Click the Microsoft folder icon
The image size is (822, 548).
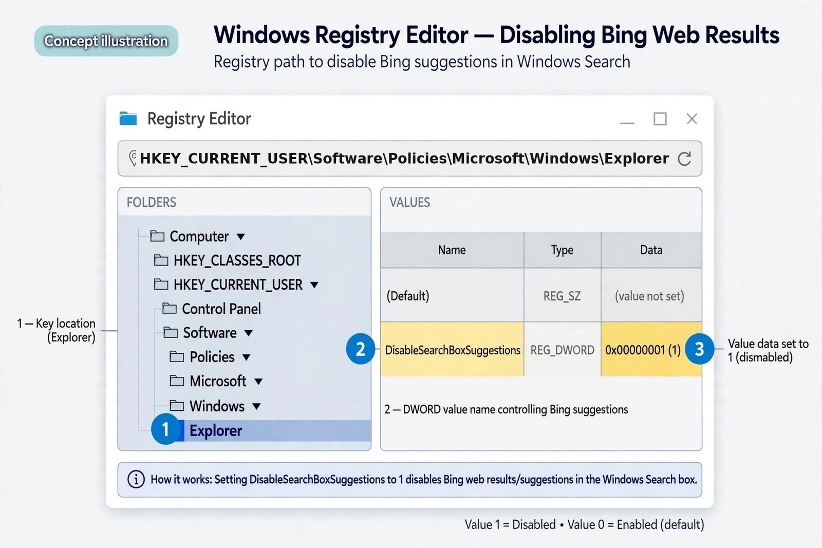(177, 381)
